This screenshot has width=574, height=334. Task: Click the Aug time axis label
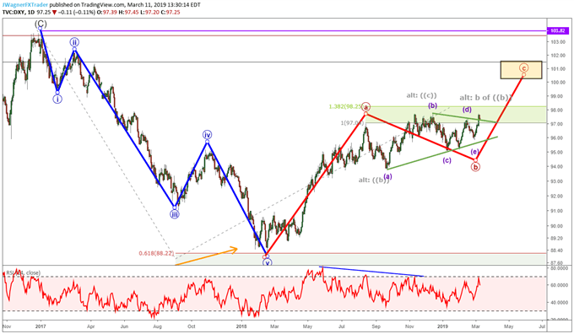coord(158,326)
